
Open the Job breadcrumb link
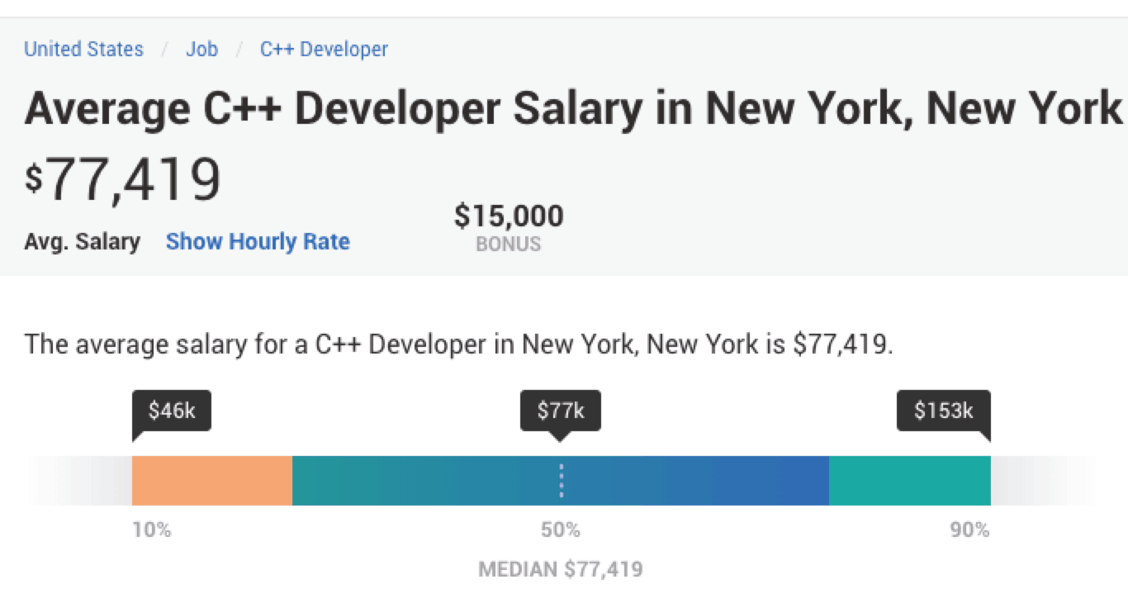tap(201, 50)
